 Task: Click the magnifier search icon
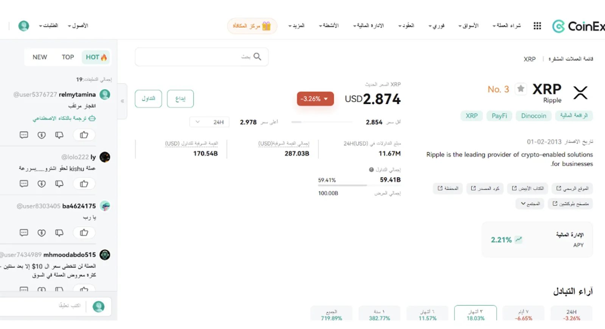(x=257, y=57)
